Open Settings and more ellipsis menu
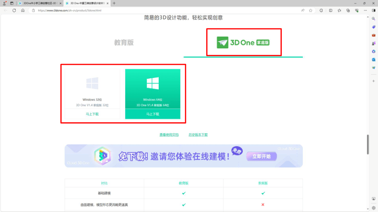 coord(365,11)
